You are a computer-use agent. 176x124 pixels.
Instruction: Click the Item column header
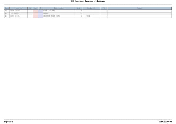pos(7,8)
